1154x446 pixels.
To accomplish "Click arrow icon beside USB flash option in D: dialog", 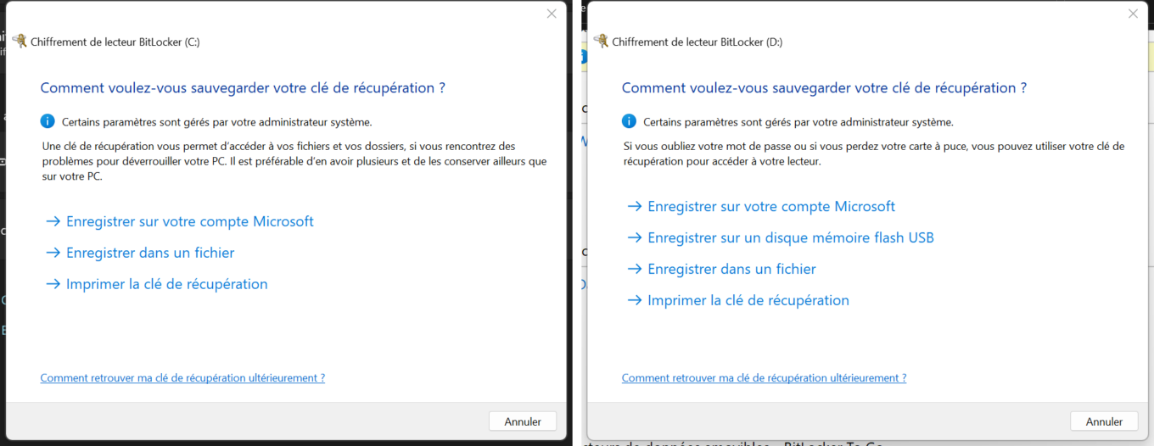I will pyautogui.click(x=634, y=237).
